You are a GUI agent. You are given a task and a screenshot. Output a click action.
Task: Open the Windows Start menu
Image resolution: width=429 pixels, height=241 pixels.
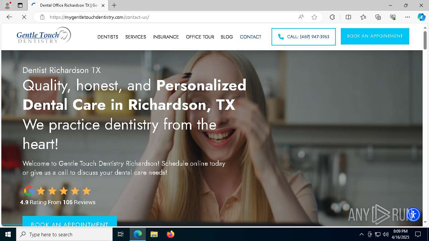coord(8,234)
